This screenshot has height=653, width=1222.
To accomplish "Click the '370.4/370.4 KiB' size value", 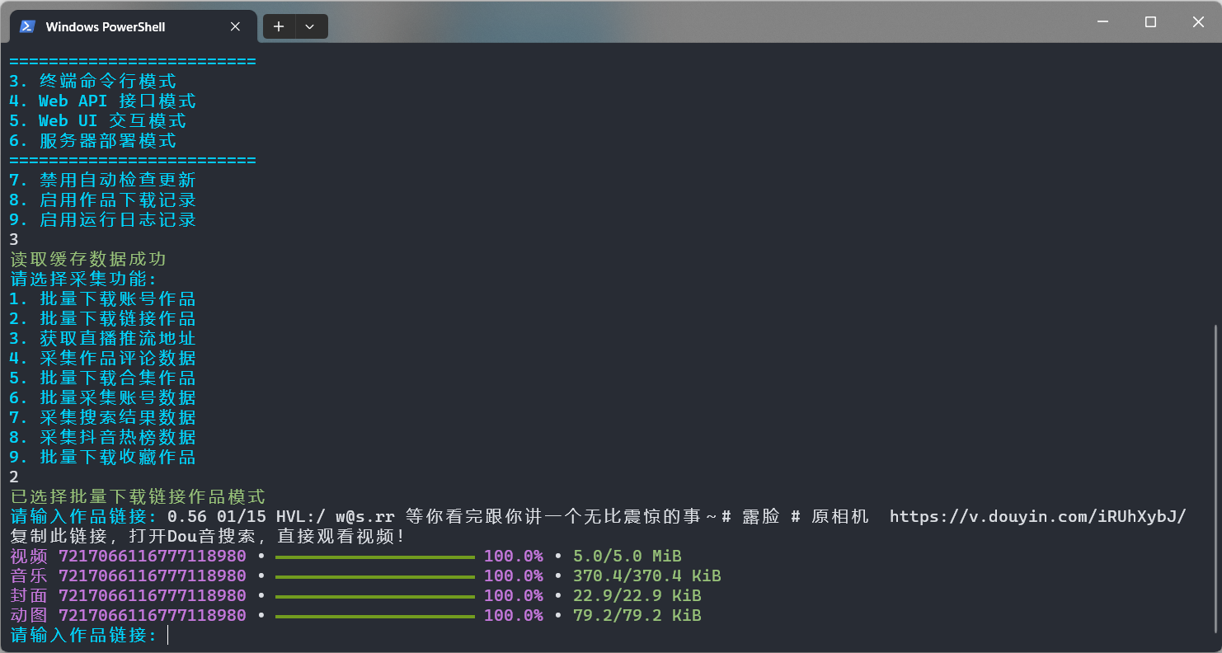I will click(x=647, y=576).
